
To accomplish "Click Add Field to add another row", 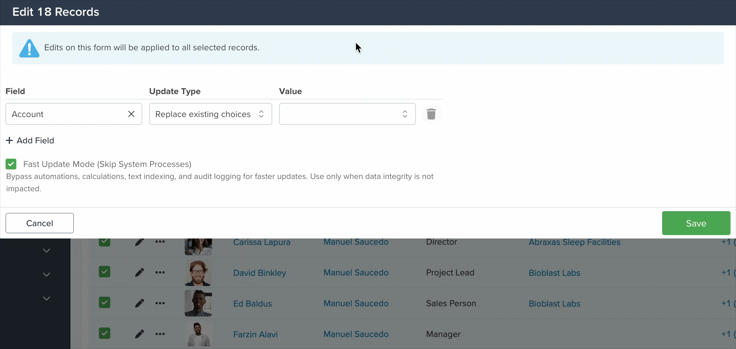I will tap(30, 140).
